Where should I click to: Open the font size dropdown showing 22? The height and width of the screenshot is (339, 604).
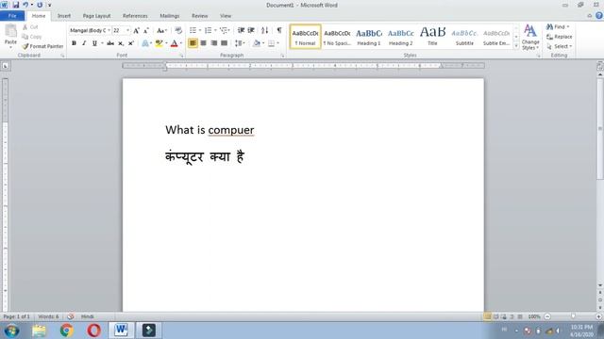(x=128, y=30)
